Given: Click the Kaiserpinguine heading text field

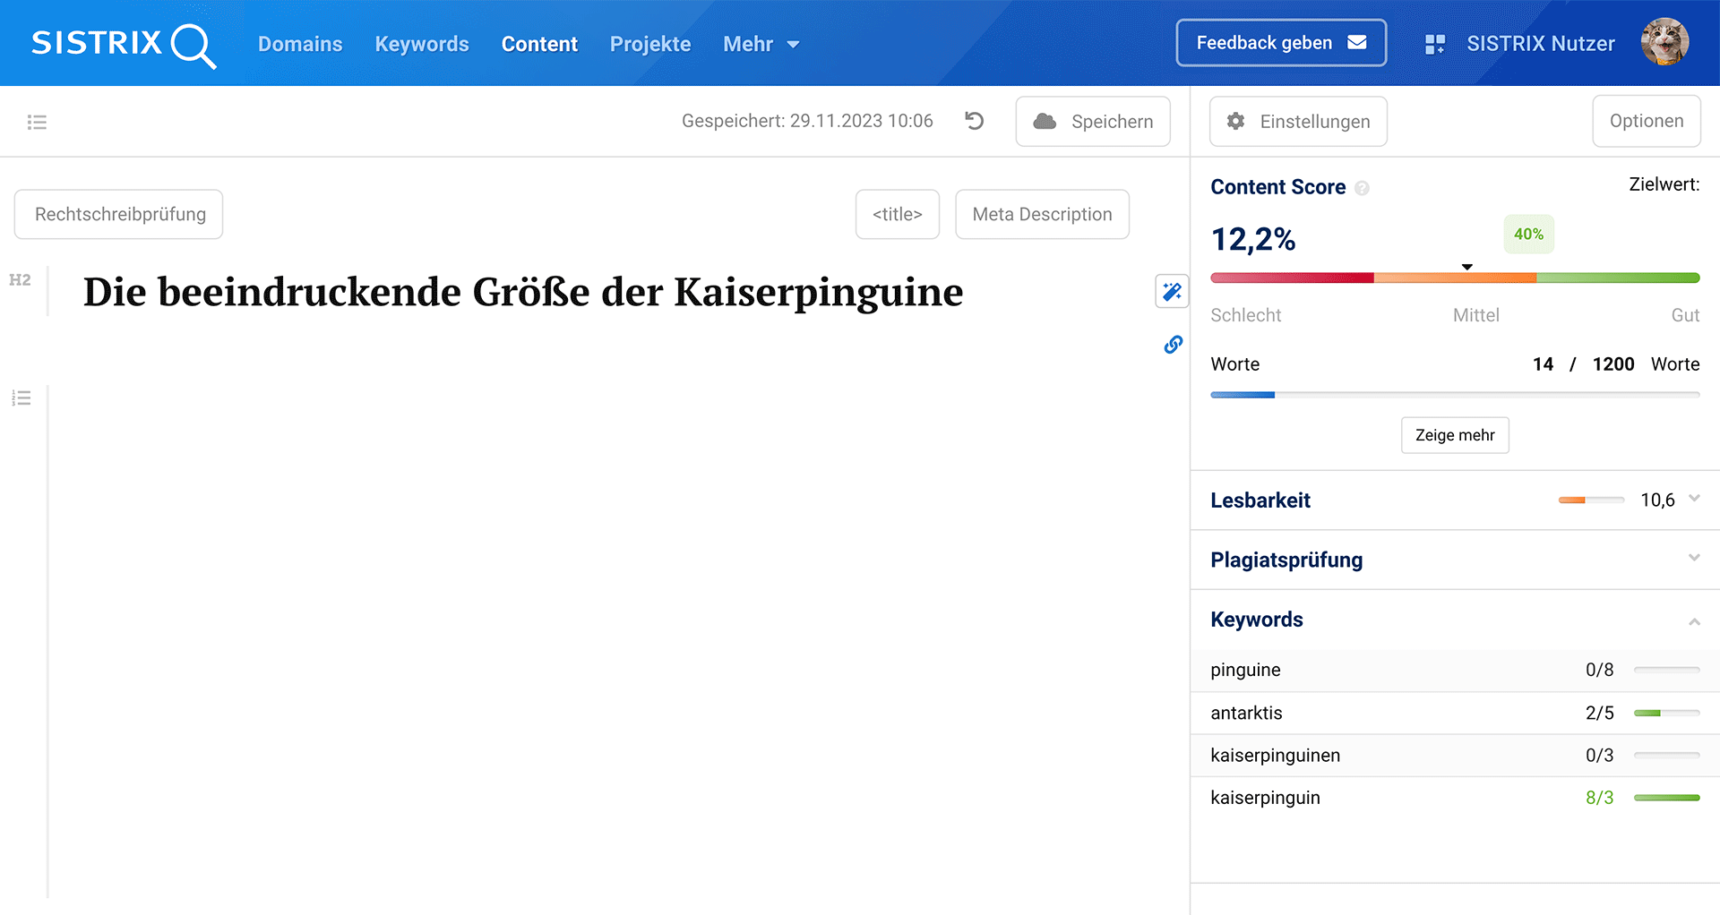Looking at the screenshot, I should point(523,292).
